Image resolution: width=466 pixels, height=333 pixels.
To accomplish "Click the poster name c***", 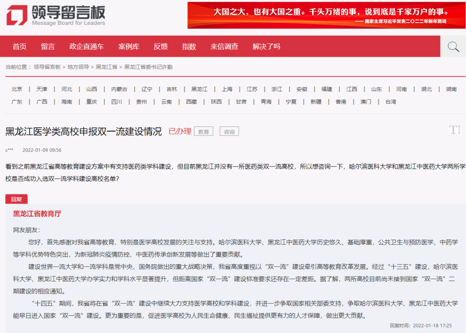I will click(9, 150).
